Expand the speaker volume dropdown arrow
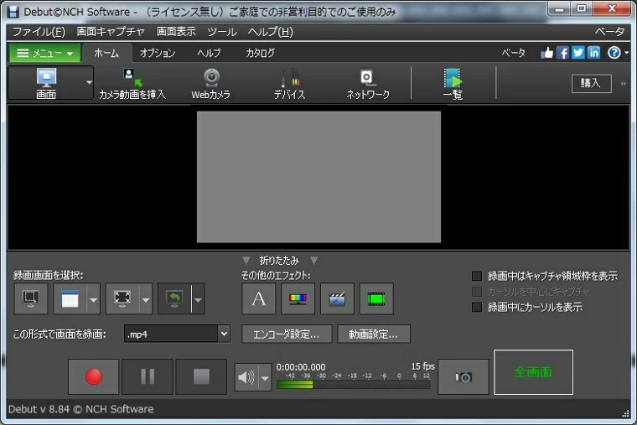Image resolution: width=637 pixels, height=425 pixels. click(x=265, y=378)
